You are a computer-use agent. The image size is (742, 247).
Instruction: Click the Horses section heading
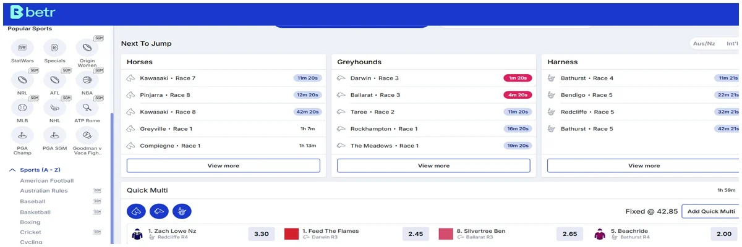(x=140, y=62)
